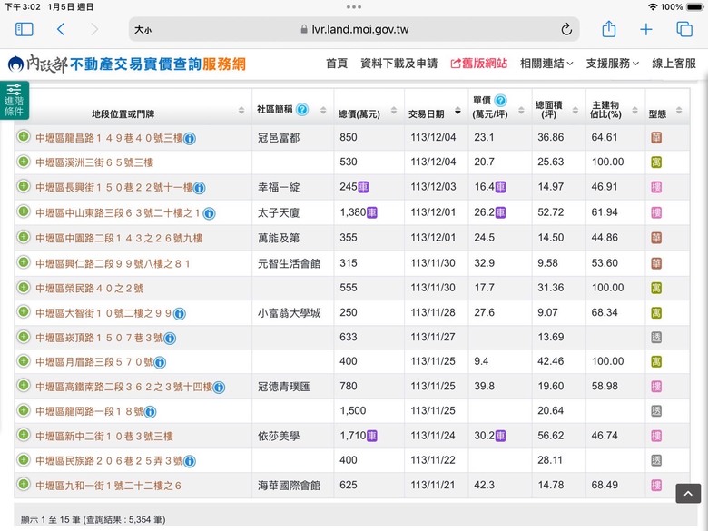The width and height of the screenshot is (708, 531).
Task: Open the Safari sidebar panel
Action: (25, 29)
